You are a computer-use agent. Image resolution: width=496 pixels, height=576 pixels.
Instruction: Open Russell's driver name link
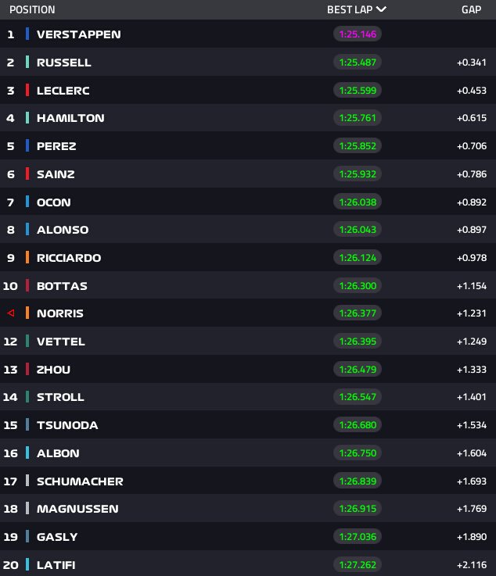(x=64, y=63)
